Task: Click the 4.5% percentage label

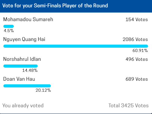Action: [x=9, y=31]
